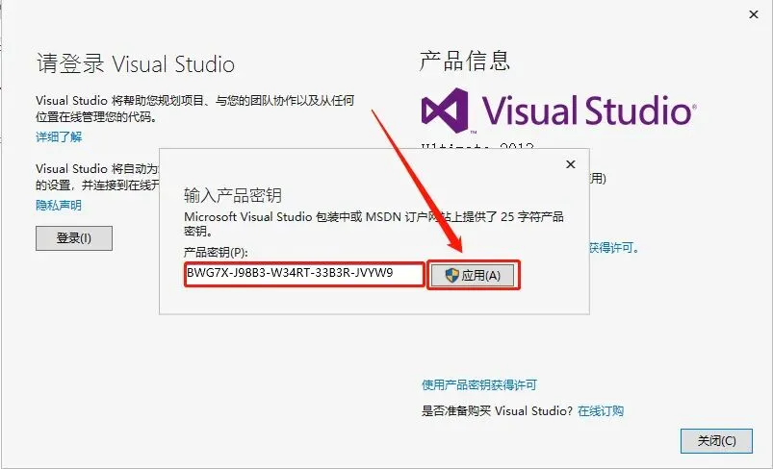
Task: Click the 产品信息 heading
Action: 464,61
